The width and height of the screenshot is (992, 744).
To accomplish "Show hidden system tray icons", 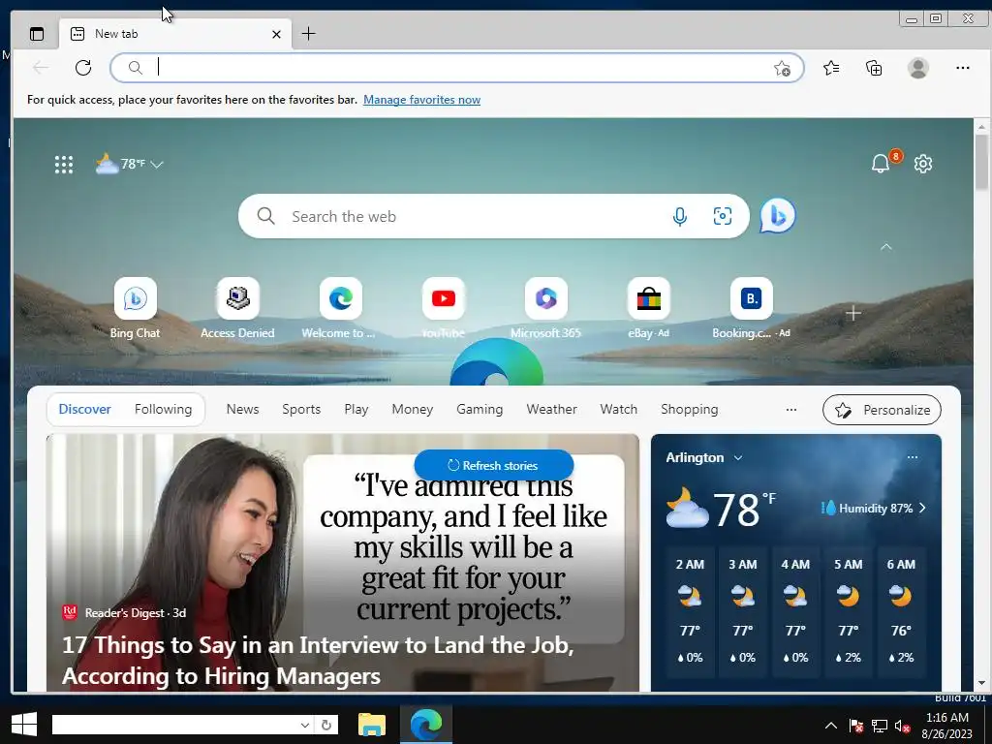I will click(x=831, y=726).
